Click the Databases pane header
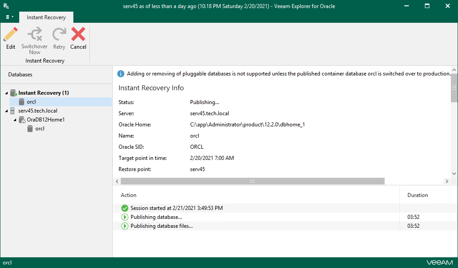 pyautogui.click(x=20, y=75)
